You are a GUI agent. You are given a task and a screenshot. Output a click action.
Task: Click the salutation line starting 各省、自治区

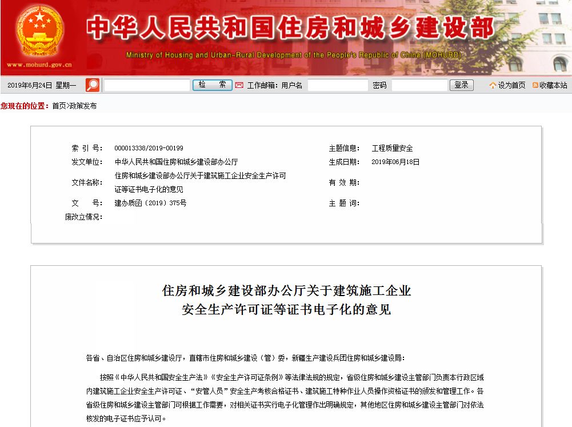point(245,358)
